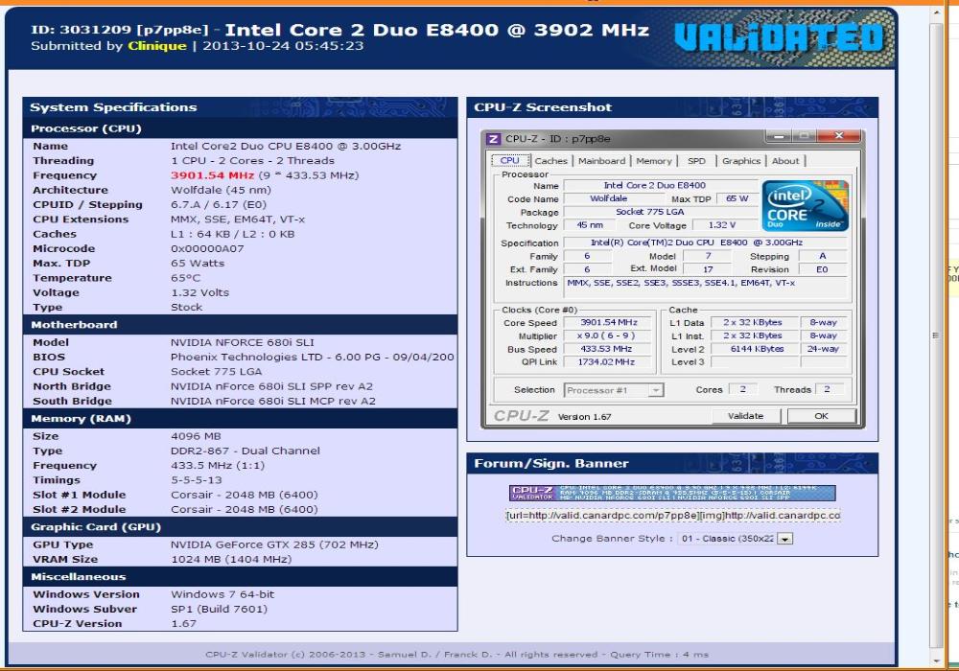Close the CPU-Z window
959x671 pixels.
(838, 136)
